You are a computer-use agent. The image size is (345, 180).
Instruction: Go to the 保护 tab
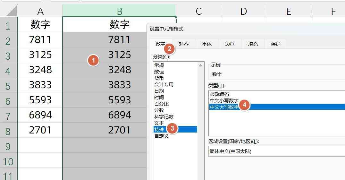(276, 44)
